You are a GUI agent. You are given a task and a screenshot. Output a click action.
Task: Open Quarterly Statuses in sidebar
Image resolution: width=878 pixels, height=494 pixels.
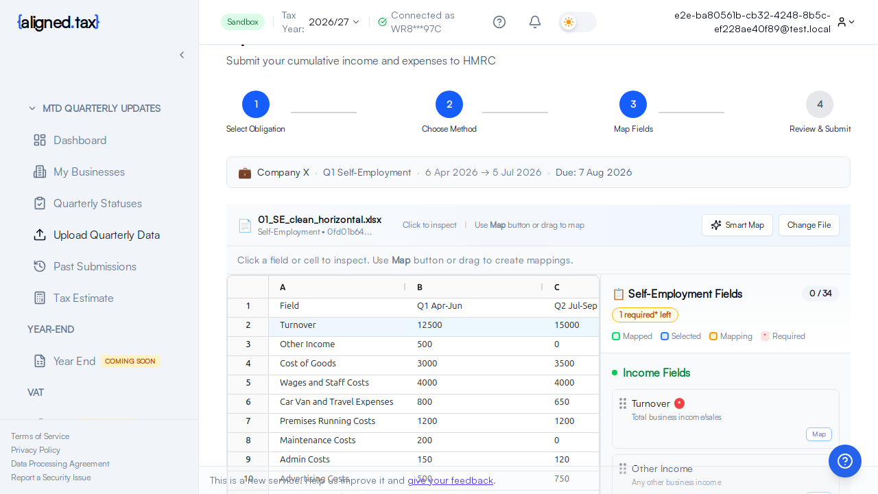point(97,203)
